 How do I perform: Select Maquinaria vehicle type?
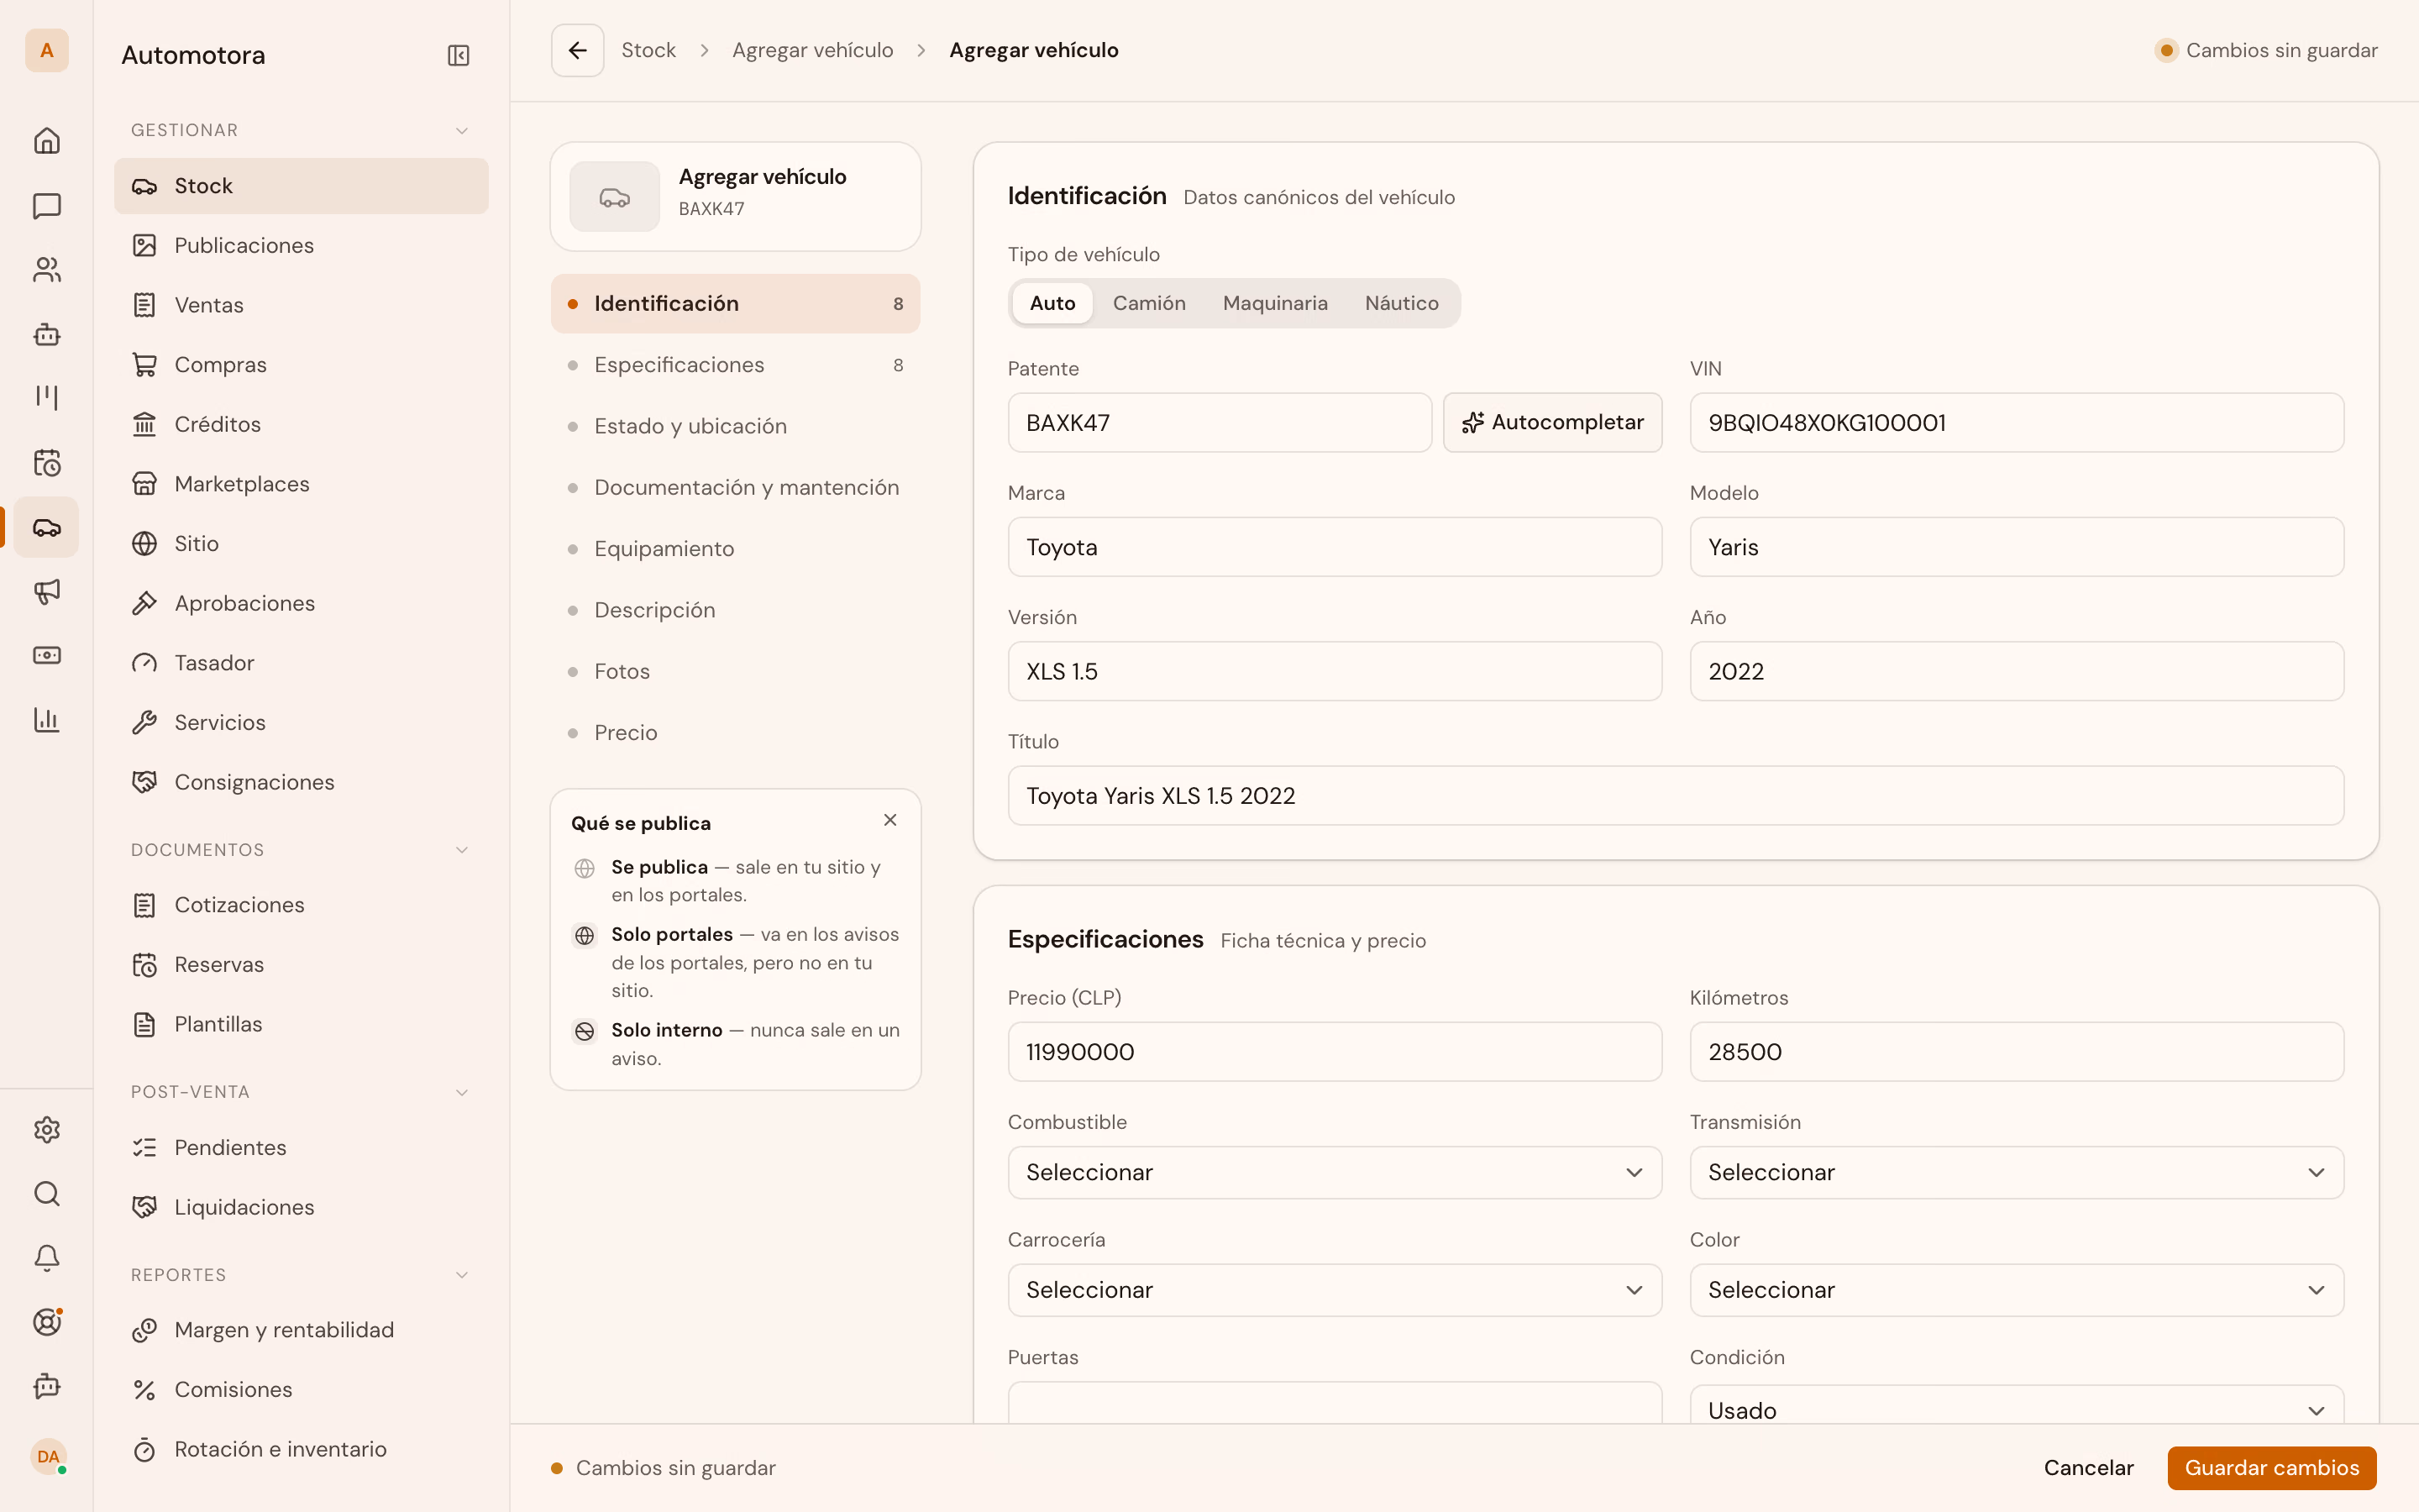(x=1276, y=303)
